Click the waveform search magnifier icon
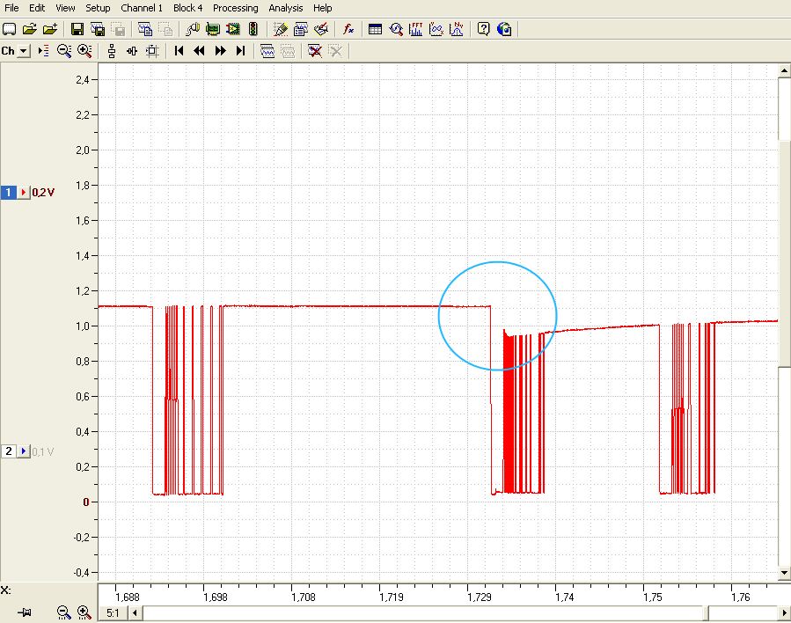 tap(396, 29)
